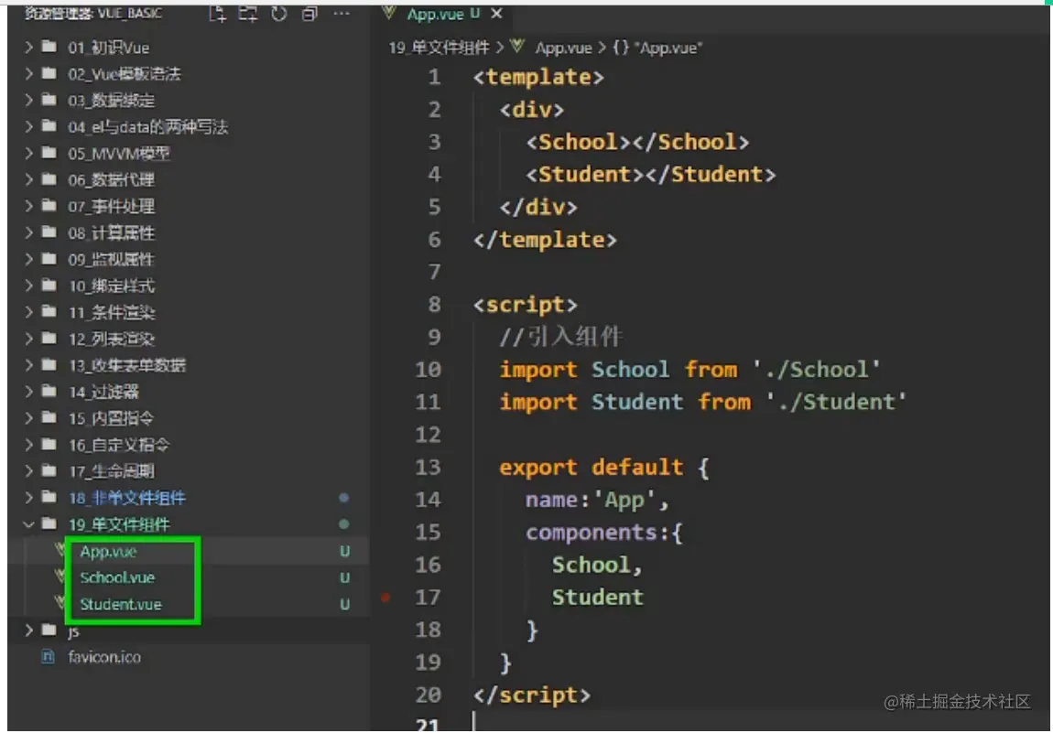Collapse all folders using the collapse icon

coord(309,14)
